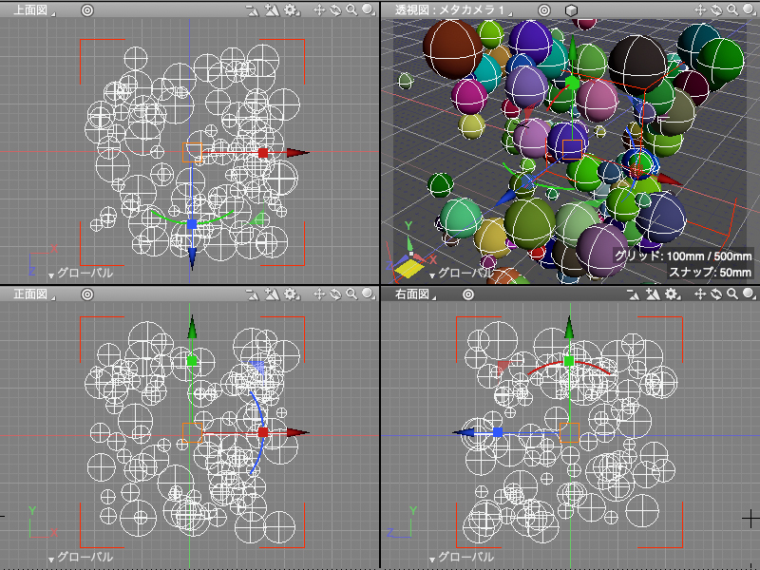Click red X-axis square handle in top view
The width and height of the screenshot is (760, 570).
coord(263,153)
